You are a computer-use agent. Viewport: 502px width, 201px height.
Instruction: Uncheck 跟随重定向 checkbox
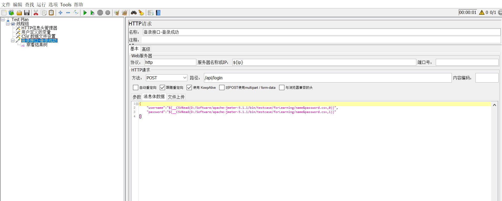point(162,87)
